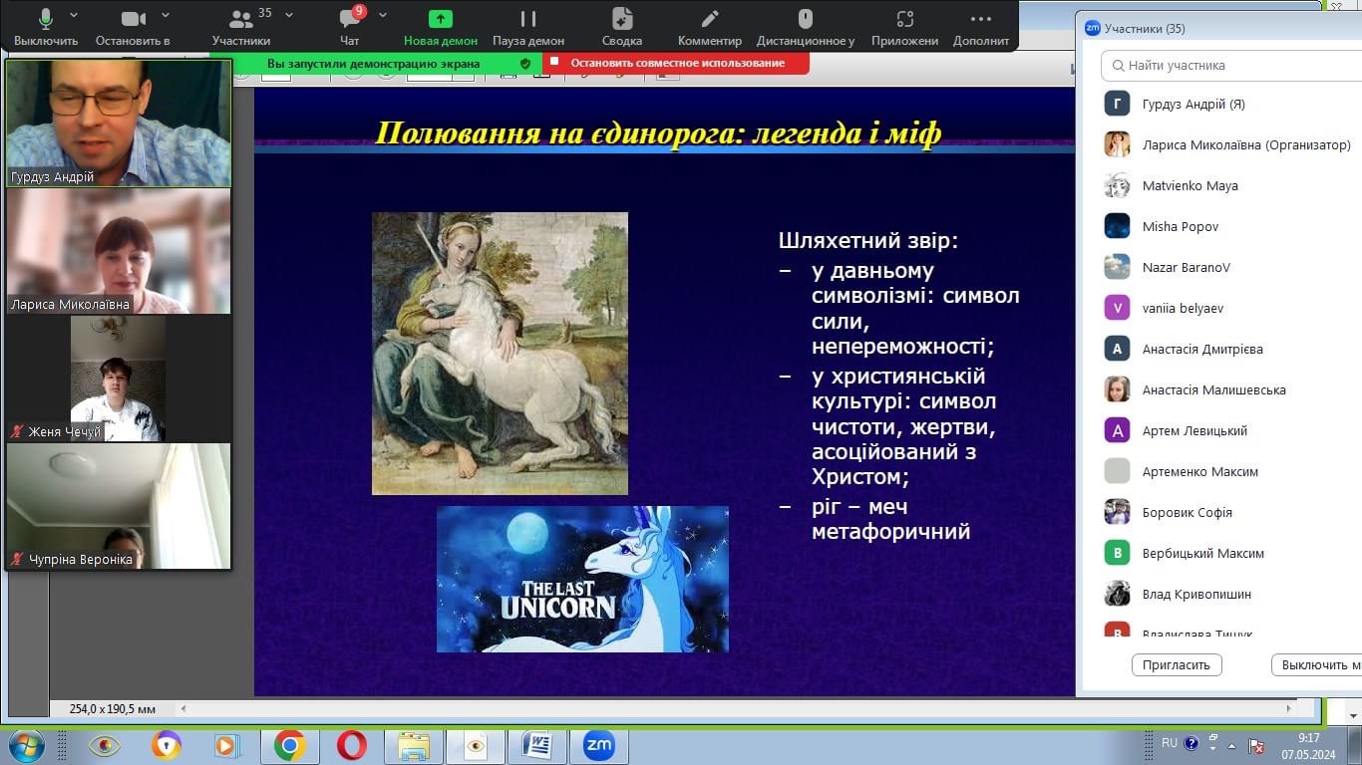
Task: Open the purple-orange browser taskbar icon
Action: [167, 745]
